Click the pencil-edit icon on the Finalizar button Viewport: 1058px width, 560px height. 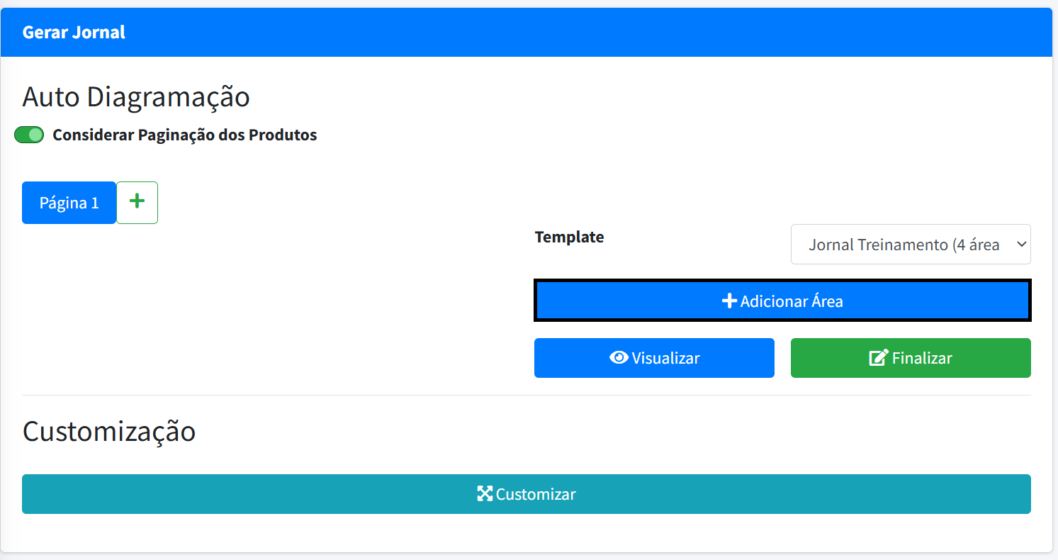pos(878,358)
